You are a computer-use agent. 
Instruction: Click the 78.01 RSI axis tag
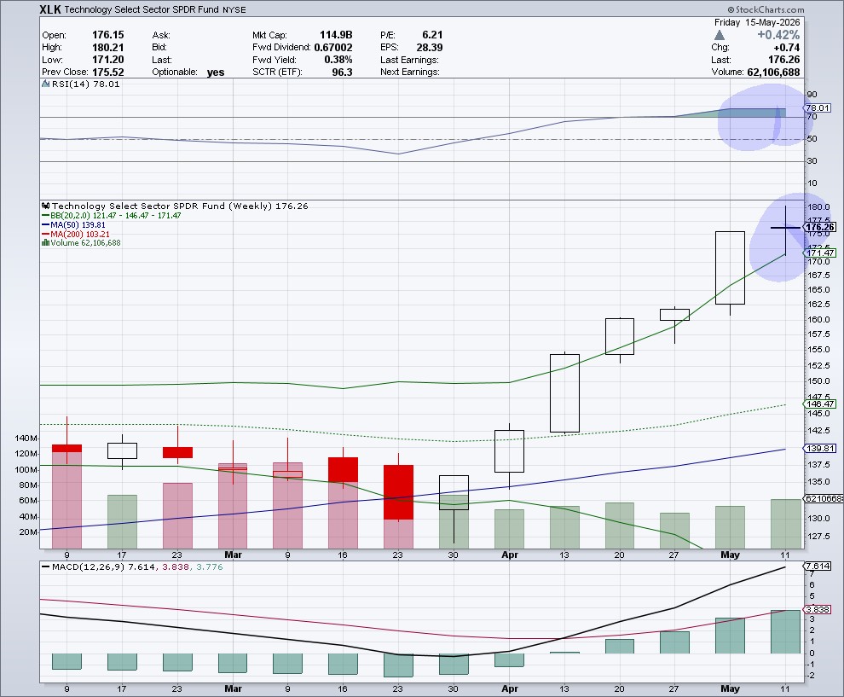[817, 108]
